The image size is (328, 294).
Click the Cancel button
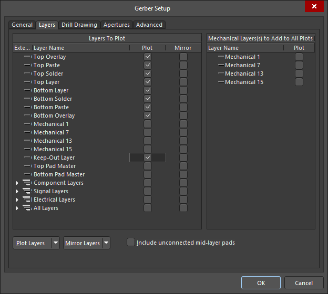[304, 283]
